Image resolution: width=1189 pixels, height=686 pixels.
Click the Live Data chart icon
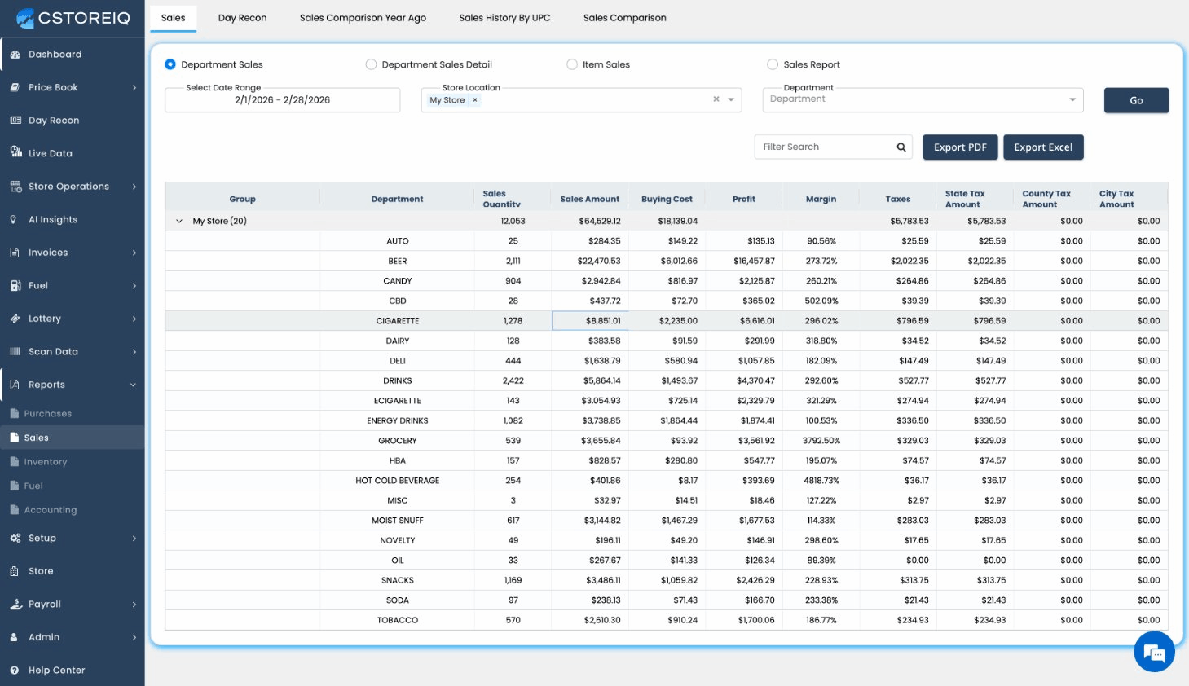click(x=15, y=152)
